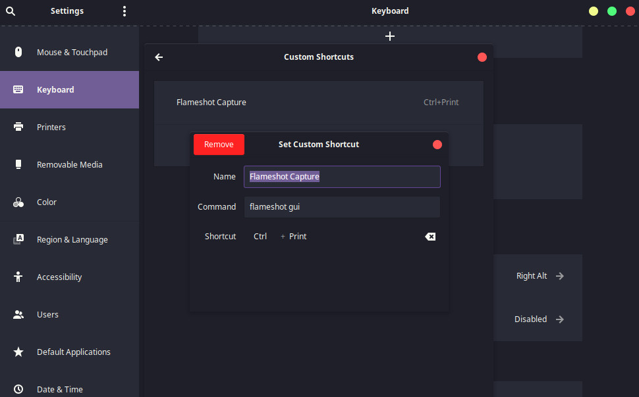
Task: Open the Printers settings page
Action: [x=69, y=127]
